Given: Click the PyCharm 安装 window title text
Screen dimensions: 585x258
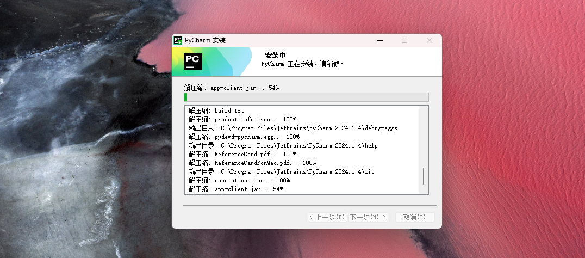Looking at the screenshot, I should click(205, 40).
